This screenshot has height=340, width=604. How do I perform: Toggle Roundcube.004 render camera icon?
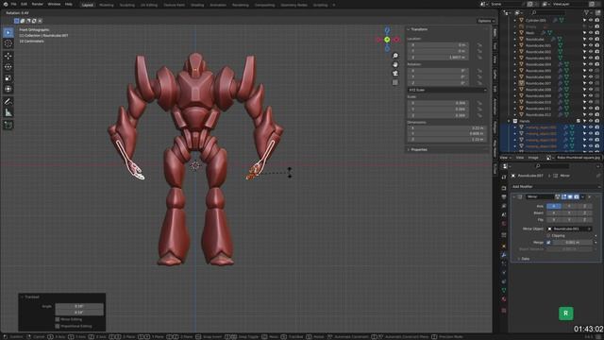pos(597,64)
